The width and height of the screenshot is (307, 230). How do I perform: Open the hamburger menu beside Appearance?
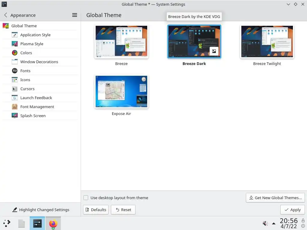tap(75, 15)
